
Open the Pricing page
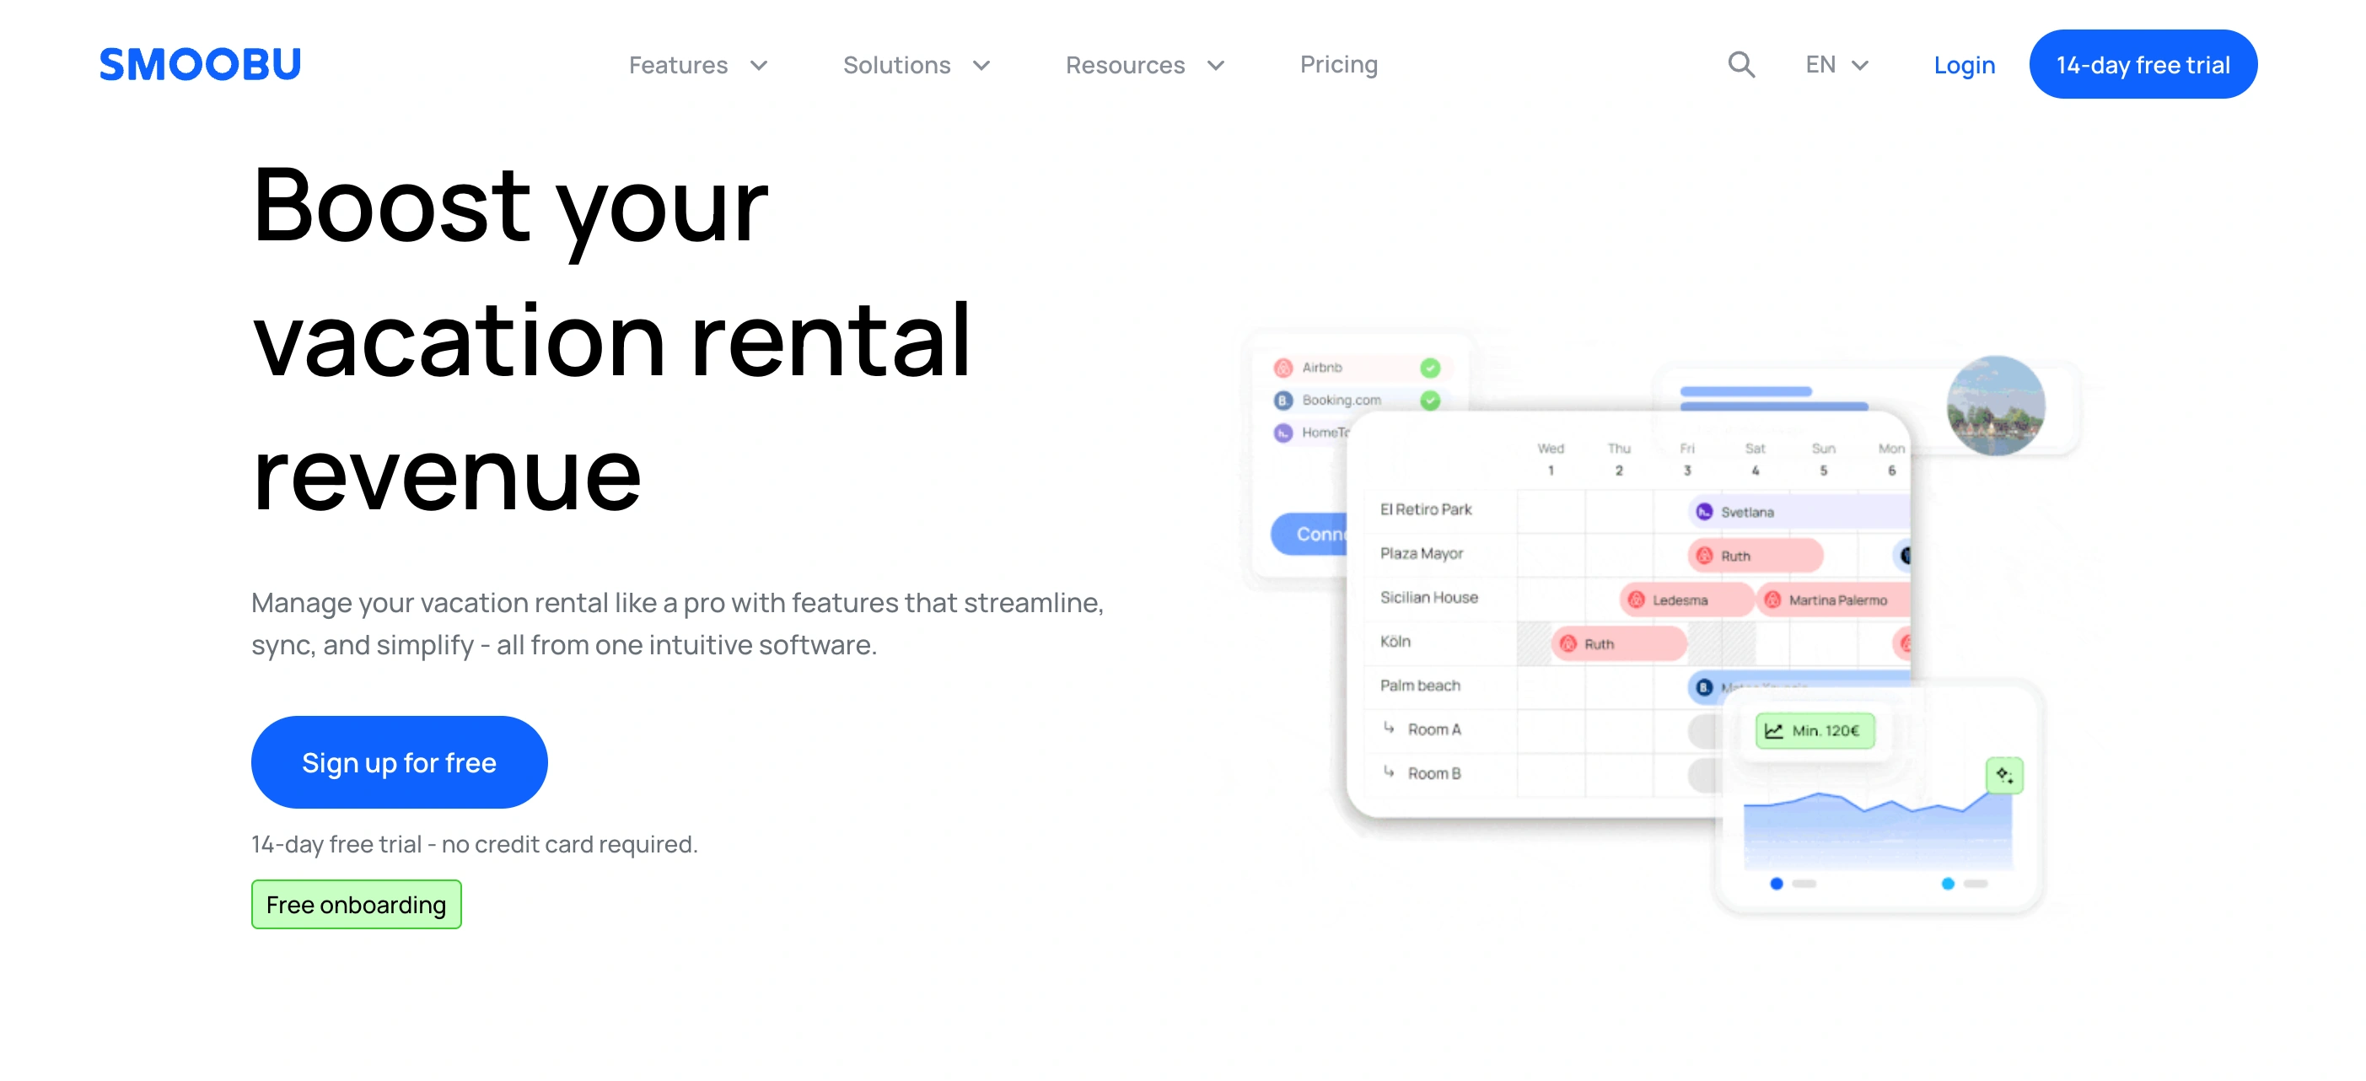coord(1338,64)
